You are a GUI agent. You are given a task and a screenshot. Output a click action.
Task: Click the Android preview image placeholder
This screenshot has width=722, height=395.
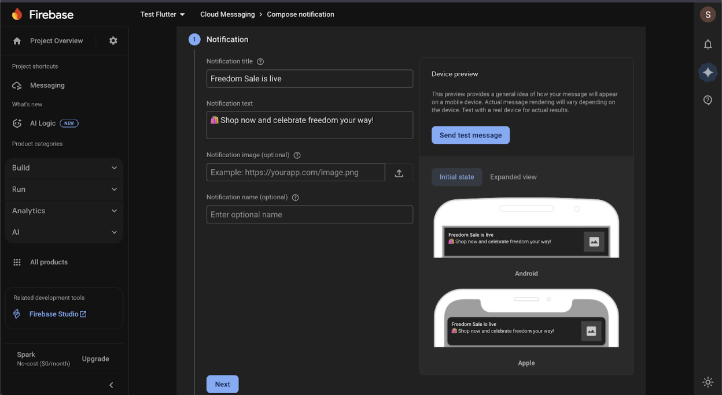pos(594,242)
